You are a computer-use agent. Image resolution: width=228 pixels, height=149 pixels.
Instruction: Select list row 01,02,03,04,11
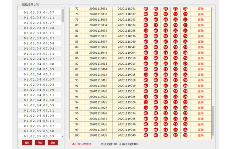(40, 17)
